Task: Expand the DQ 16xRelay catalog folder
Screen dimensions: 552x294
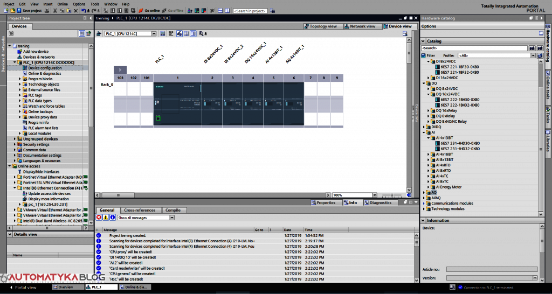Action: coord(429,110)
